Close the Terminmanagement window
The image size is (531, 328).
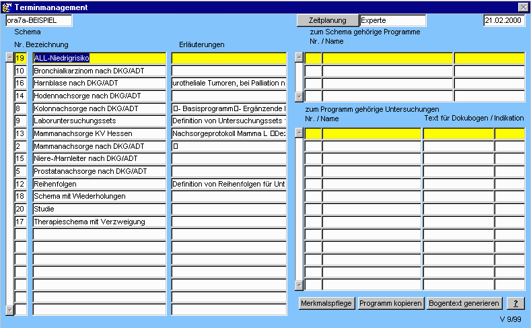pyautogui.click(x=523, y=7)
